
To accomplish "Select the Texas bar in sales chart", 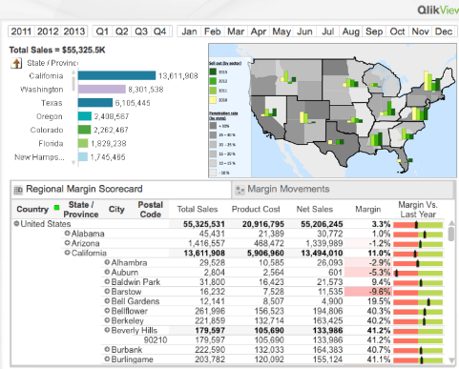I will [95, 103].
